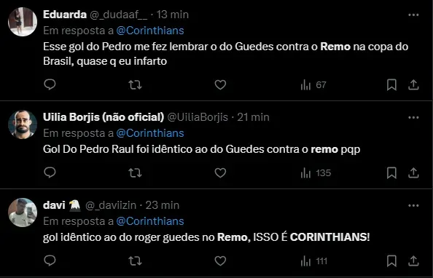Open more options for davi's tweet
Viewport: 433px width, 278px height.
pos(413,205)
